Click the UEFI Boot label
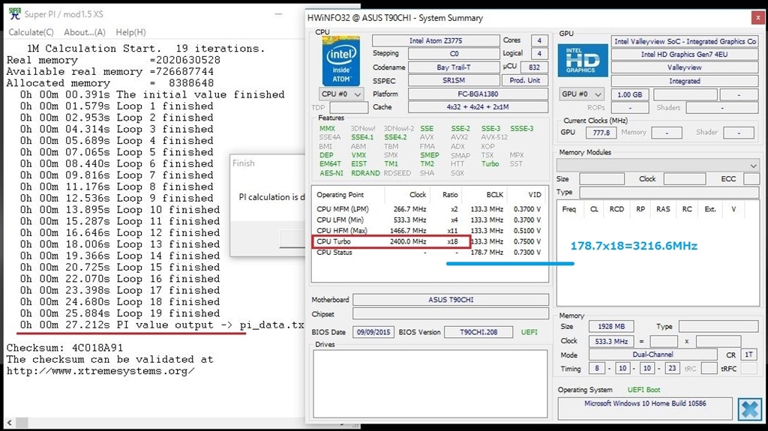This screenshot has width=768, height=431. (643, 390)
